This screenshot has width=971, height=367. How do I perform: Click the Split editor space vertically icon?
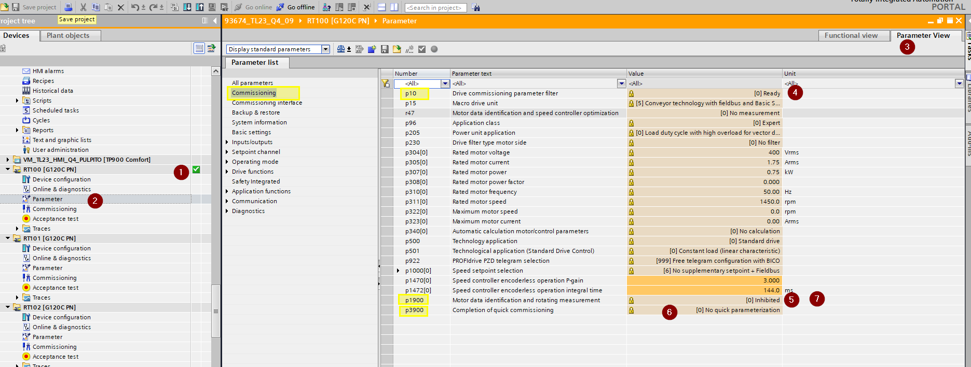point(394,7)
